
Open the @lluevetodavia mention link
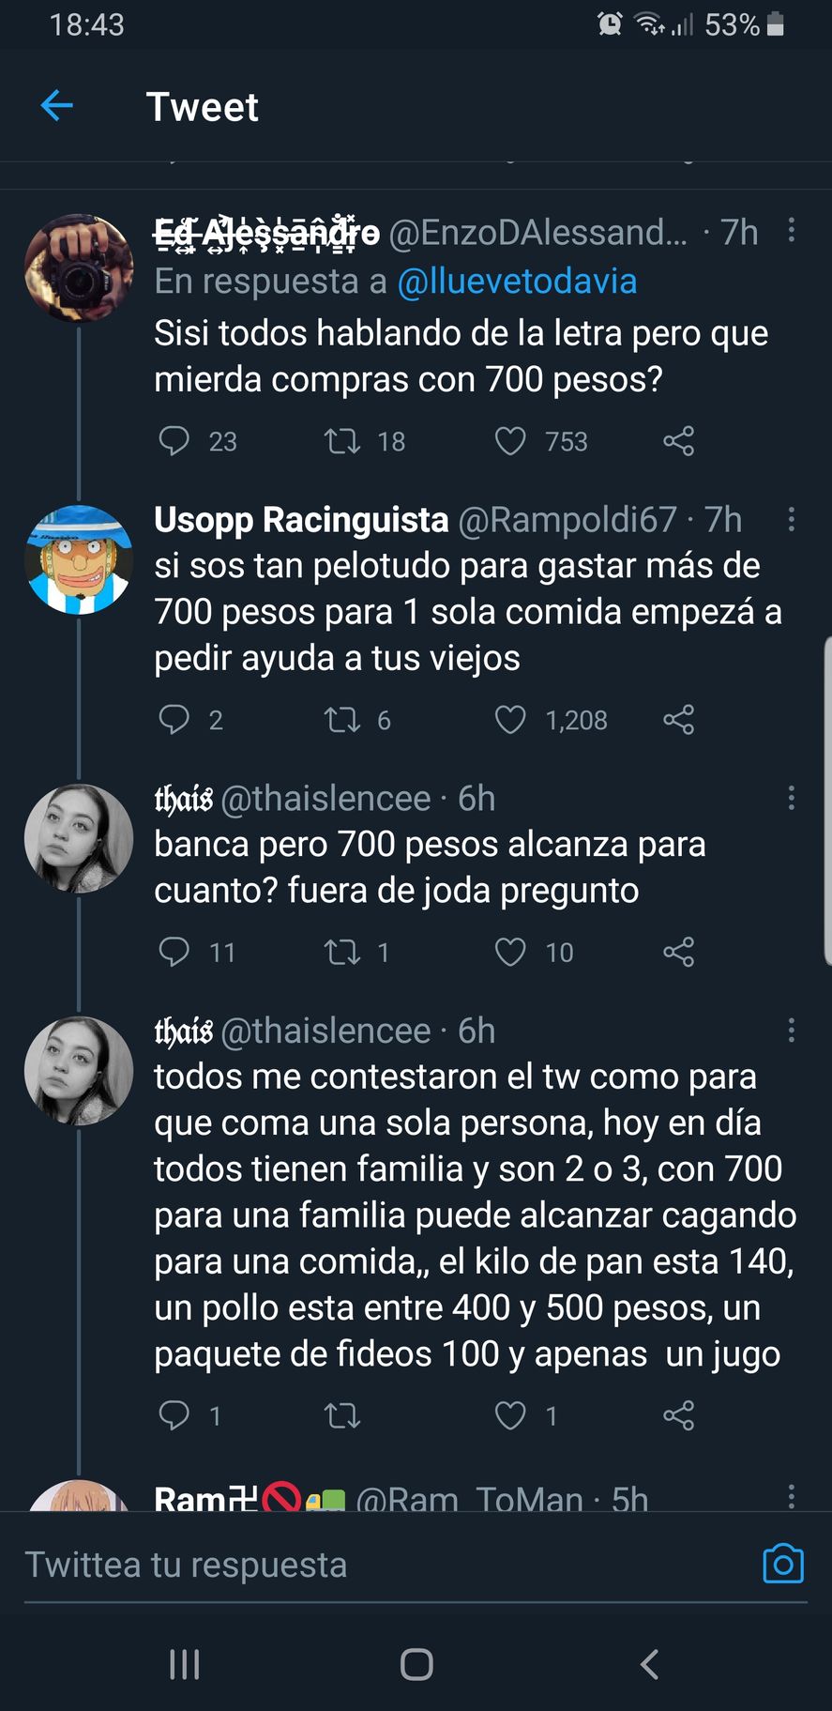click(x=517, y=282)
